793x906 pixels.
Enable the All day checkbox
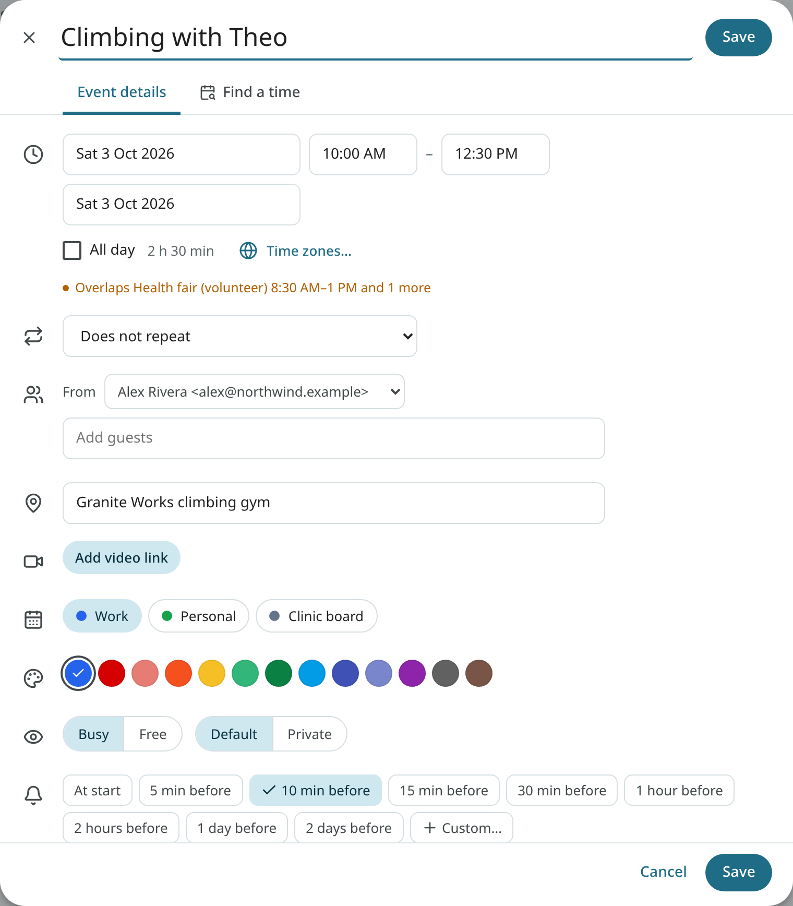[x=72, y=251]
